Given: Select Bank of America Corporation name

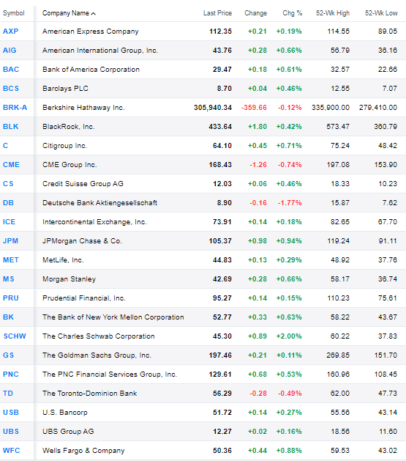Looking at the screenshot, I should pyautogui.click(x=91, y=70).
